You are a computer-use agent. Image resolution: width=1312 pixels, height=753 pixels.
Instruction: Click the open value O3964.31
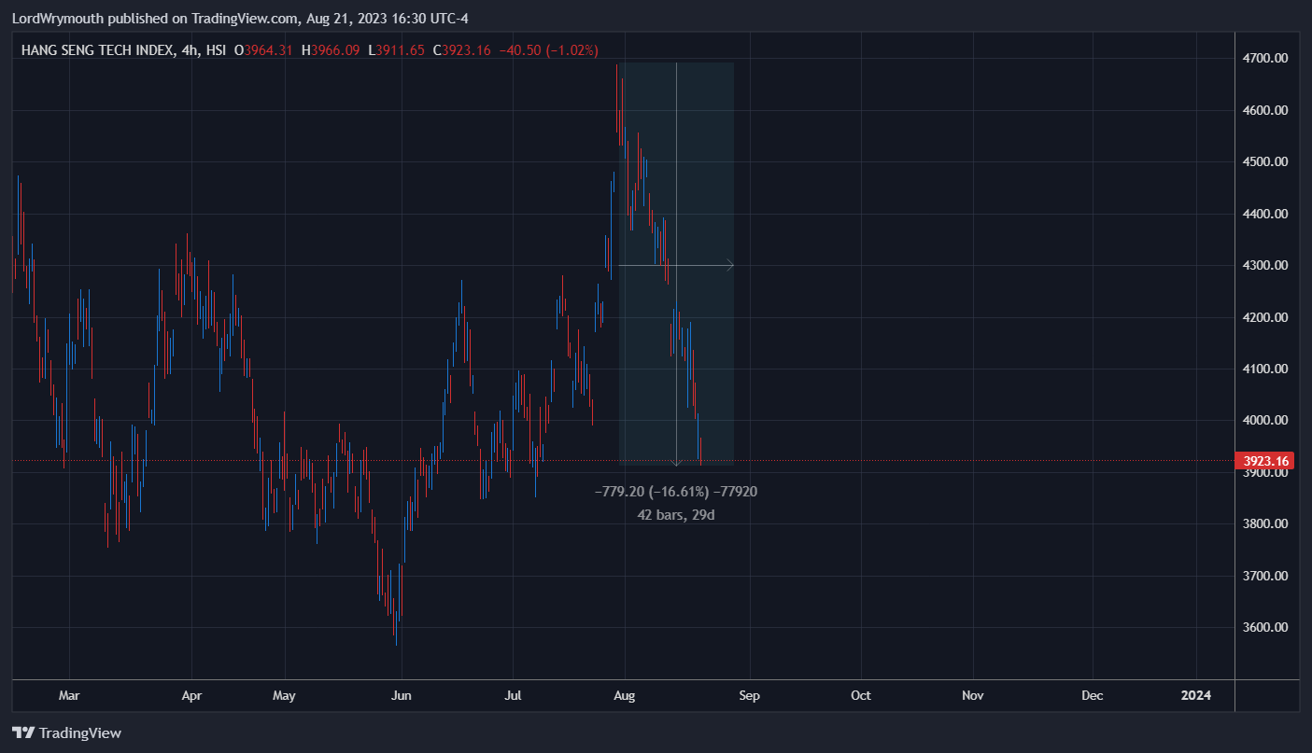coord(263,50)
